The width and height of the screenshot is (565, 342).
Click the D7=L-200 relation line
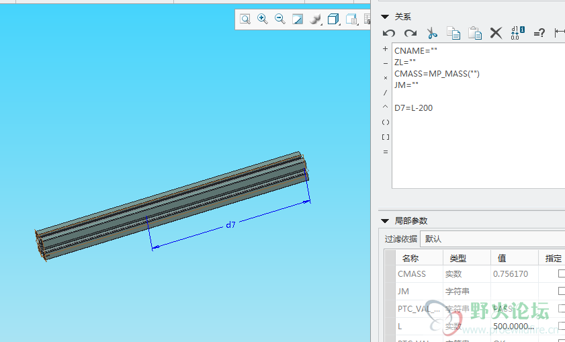click(413, 108)
